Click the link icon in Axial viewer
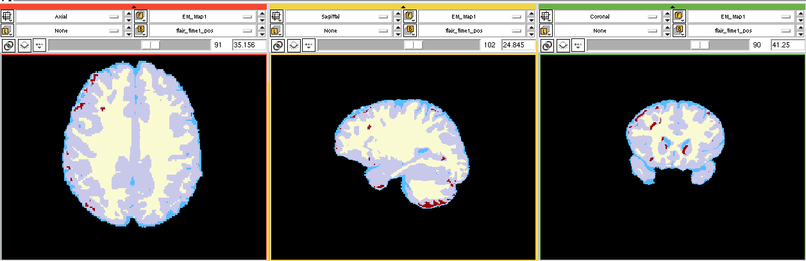The image size is (806, 261). pos(8,45)
